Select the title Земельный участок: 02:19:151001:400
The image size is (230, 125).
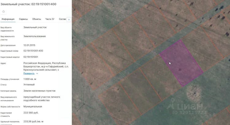(29, 4)
